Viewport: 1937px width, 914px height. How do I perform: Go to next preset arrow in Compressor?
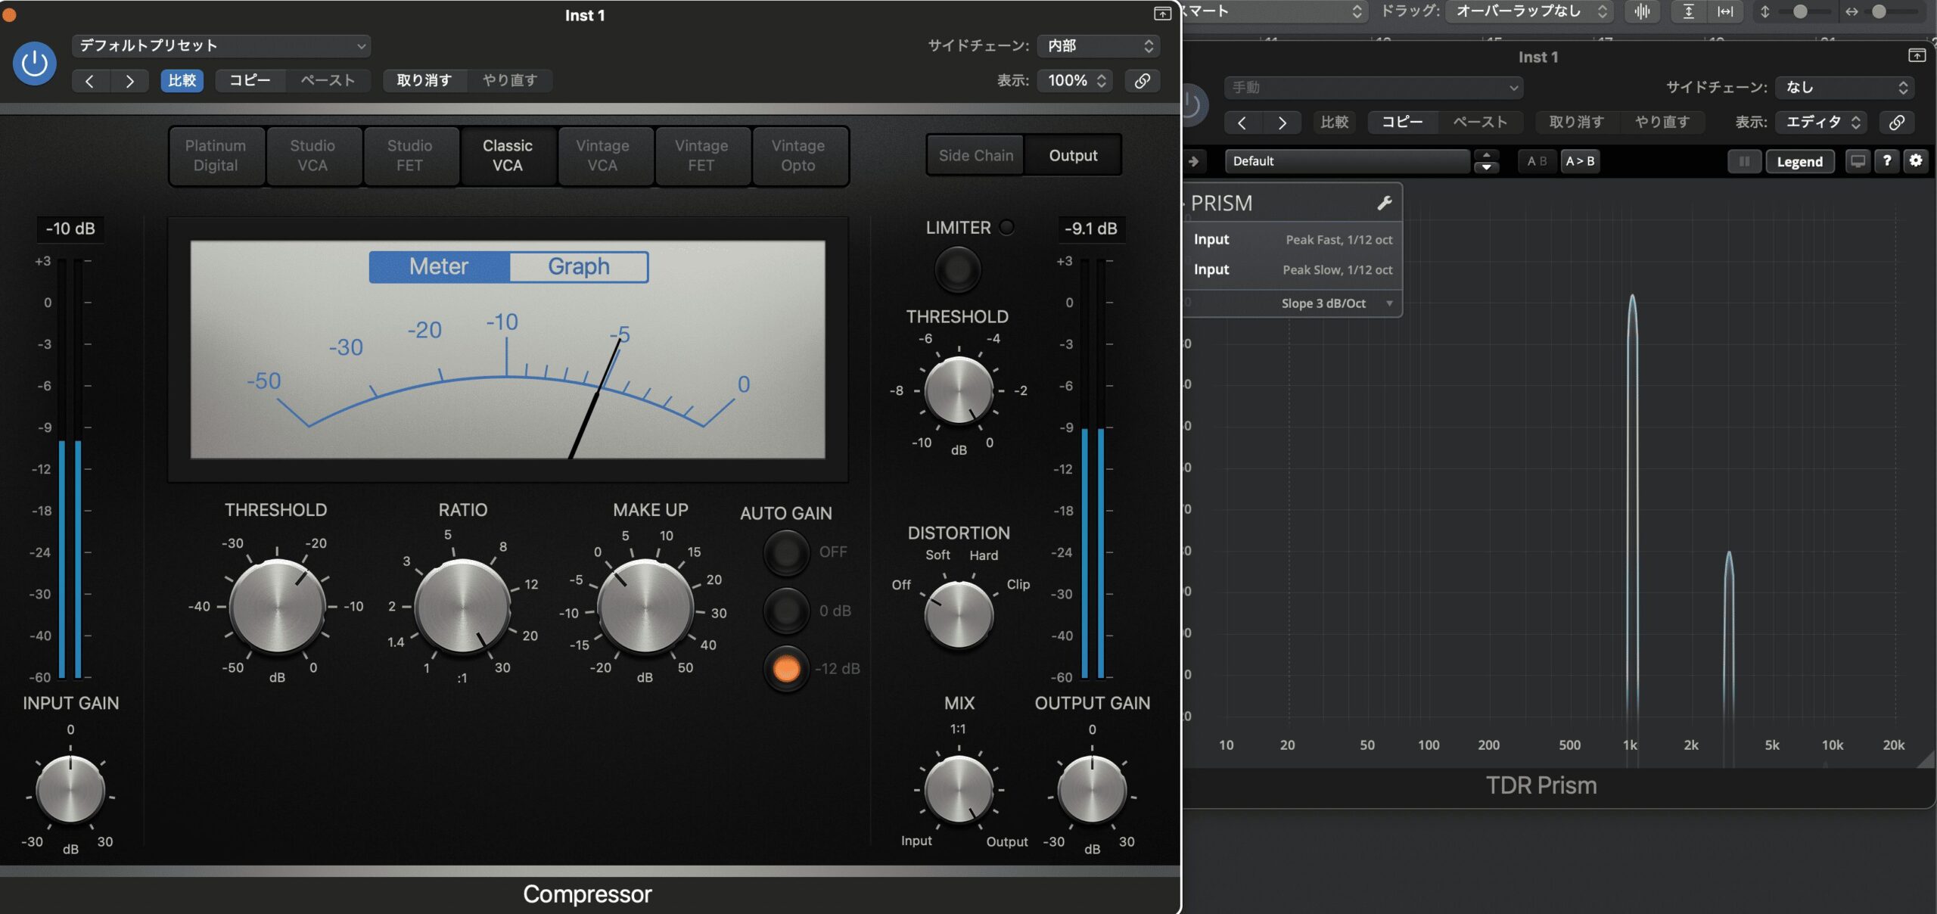(x=129, y=81)
